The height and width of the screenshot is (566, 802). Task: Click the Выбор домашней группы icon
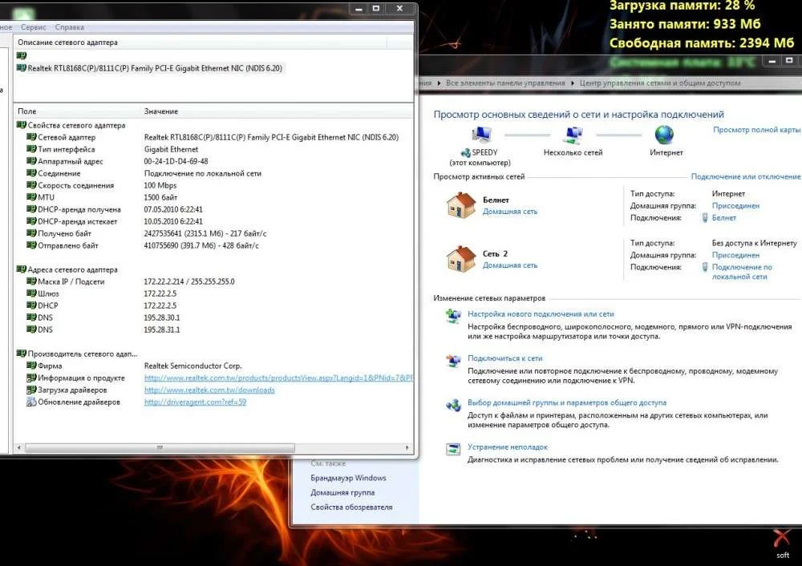coord(453,406)
